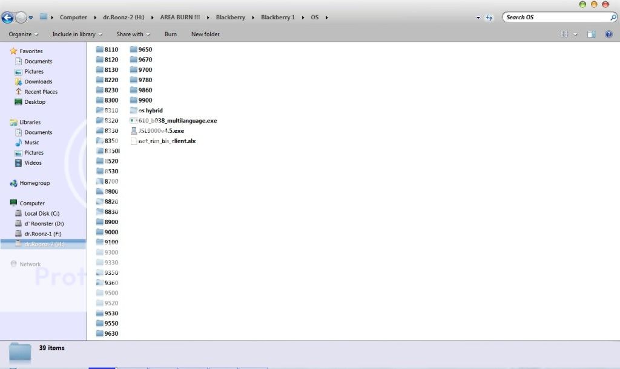Image resolution: width=620 pixels, height=369 pixels.
Task: Select the 8110 folder icon
Action: tap(100, 50)
